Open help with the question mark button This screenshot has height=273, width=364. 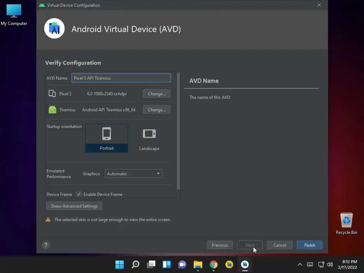point(46,245)
